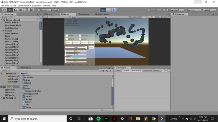Select the Rotate tool
The height and width of the screenshot is (122, 218).
[x=15, y=10]
